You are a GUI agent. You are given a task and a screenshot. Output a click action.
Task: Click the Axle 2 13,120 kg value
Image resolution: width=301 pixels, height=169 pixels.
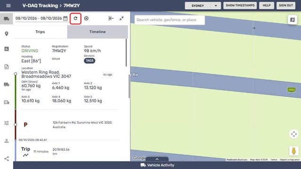tap(93, 88)
